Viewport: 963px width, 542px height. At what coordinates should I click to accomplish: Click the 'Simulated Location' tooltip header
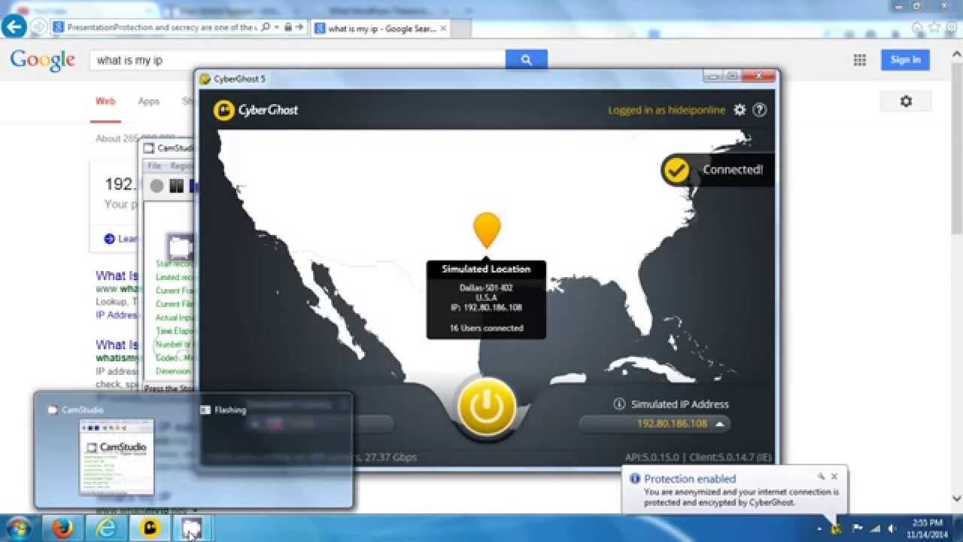(486, 269)
